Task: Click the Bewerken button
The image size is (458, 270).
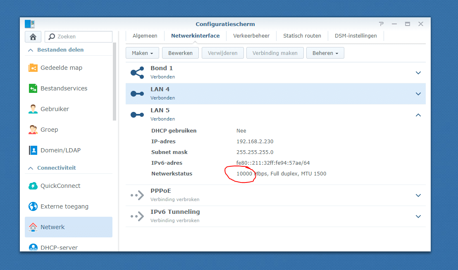Action: pos(181,53)
